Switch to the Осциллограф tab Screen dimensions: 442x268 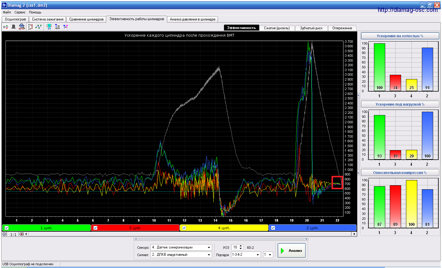tap(15, 19)
